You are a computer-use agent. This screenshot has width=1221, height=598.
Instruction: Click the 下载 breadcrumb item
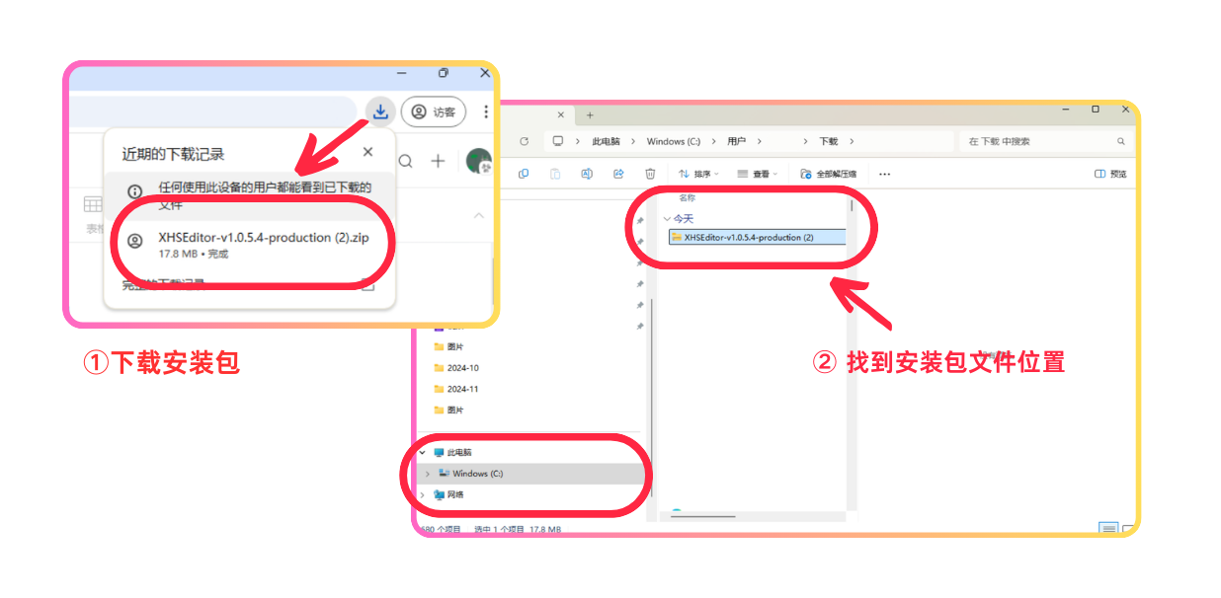(x=830, y=141)
